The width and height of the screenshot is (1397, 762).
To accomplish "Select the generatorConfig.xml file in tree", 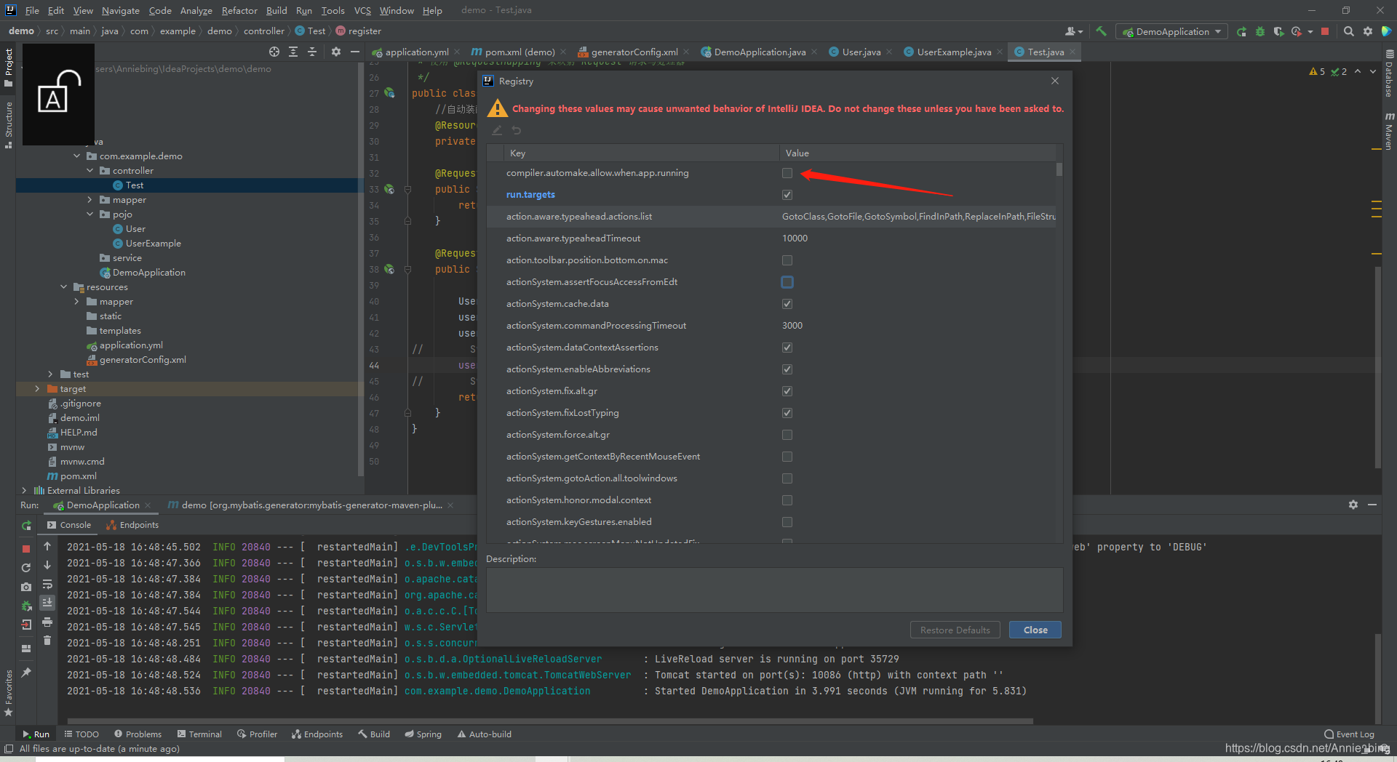I will click(136, 359).
